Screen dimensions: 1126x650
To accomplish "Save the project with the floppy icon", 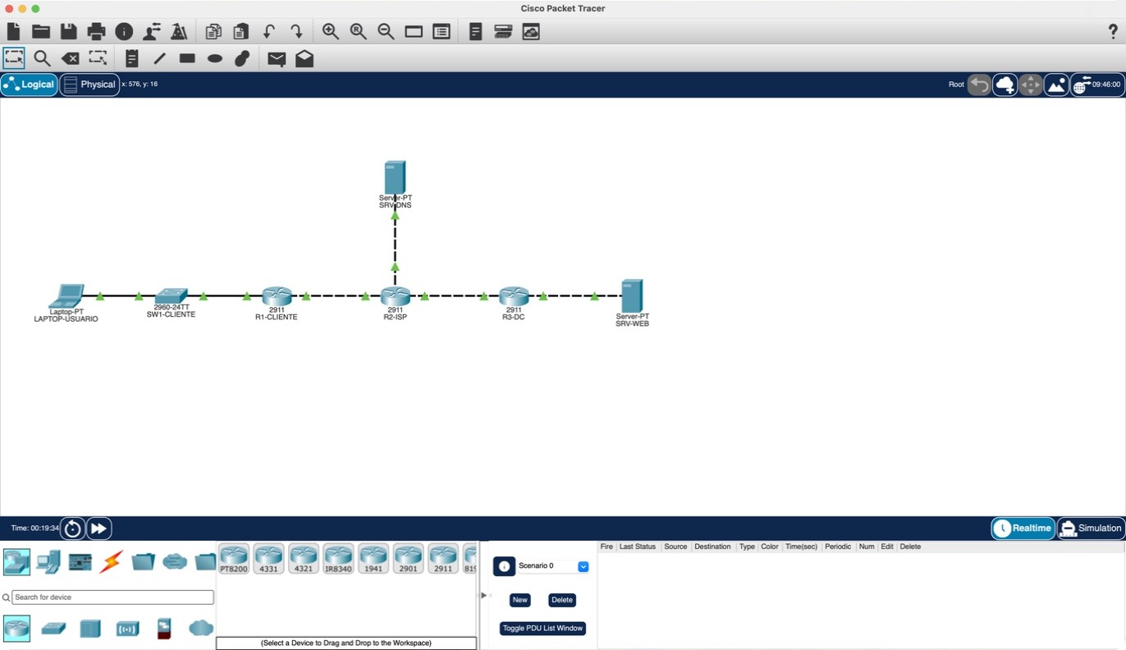I will point(69,32).
